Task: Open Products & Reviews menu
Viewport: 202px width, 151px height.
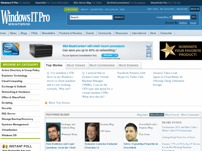Action: tap(71, 33)
